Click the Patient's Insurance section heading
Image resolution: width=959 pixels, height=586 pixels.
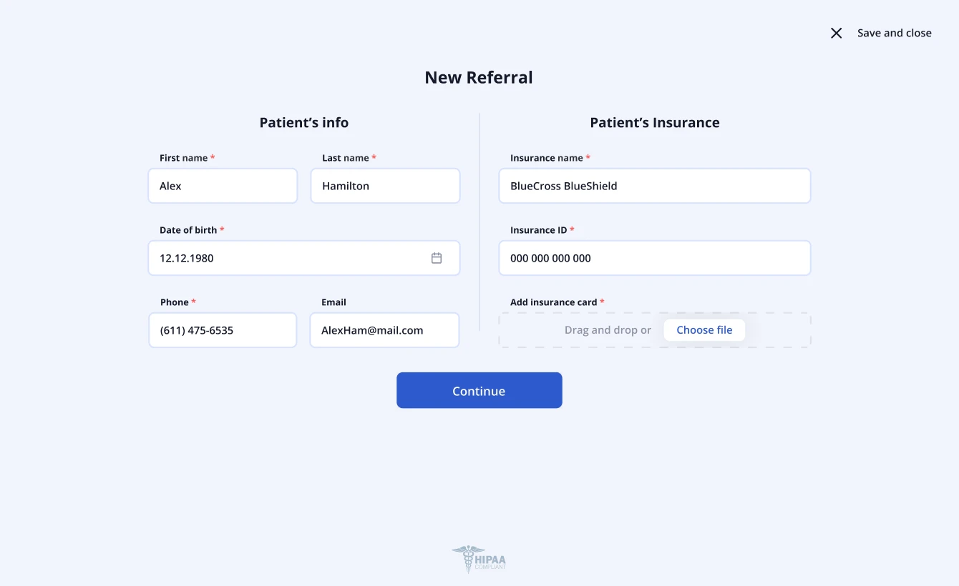point(654,122)
